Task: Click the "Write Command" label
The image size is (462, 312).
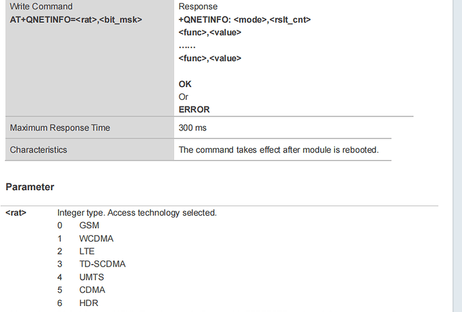Action: 42,7
